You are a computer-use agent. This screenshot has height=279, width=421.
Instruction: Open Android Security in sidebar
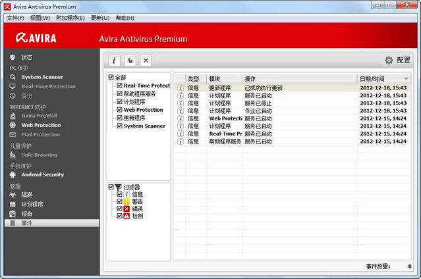(x=42, y=175)
